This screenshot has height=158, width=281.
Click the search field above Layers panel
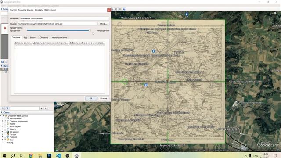[25, 108]
